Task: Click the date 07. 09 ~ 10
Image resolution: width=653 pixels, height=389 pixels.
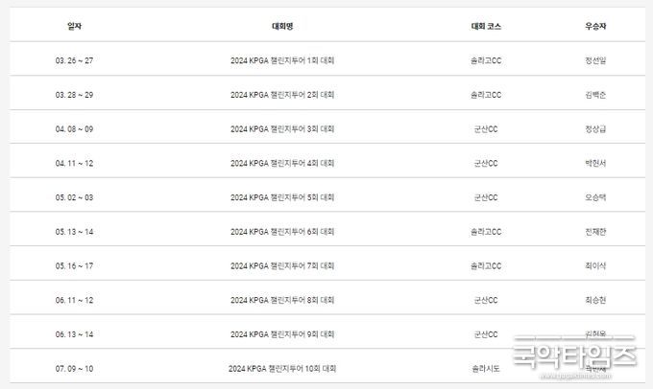Action: (74, 369)
